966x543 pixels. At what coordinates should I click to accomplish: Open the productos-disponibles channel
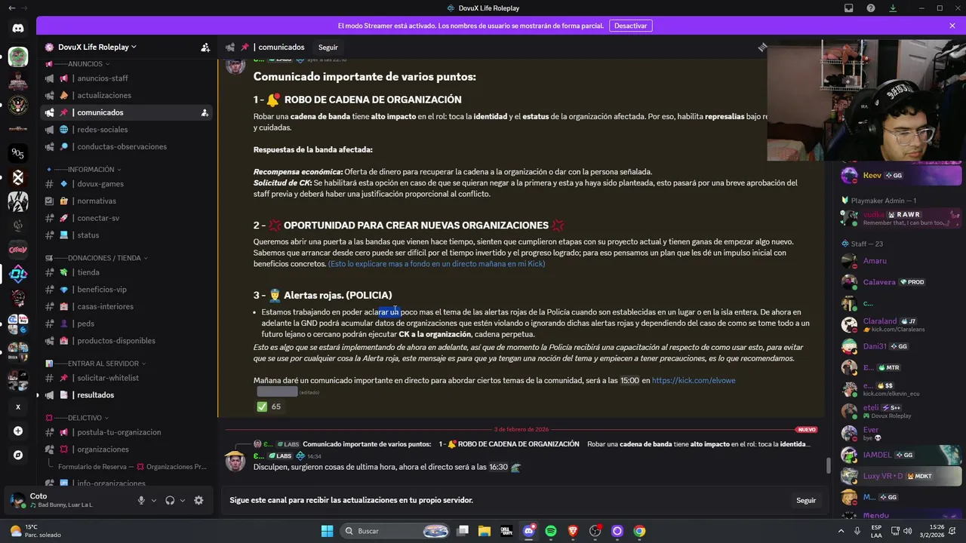126,340
